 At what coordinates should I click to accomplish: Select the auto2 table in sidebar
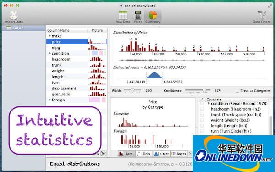coord(24,28)
